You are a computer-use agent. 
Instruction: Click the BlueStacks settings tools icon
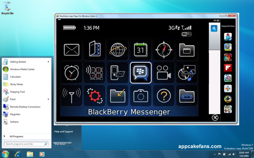point(215,118)
